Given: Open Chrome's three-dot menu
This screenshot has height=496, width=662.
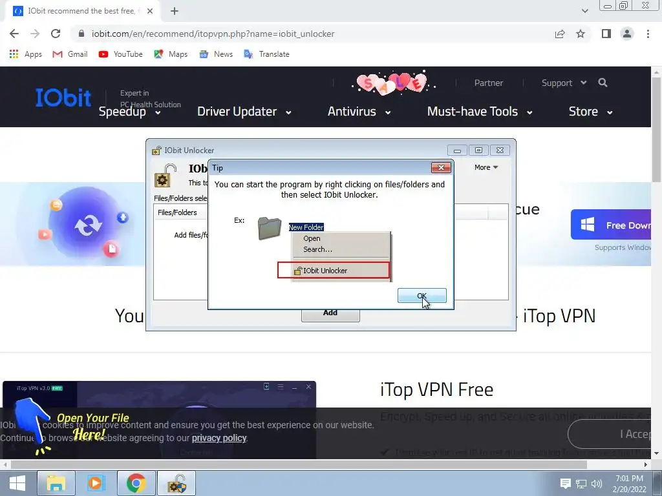Looking at the screenshot, I should pyautogui.click(x=648, y=34).
